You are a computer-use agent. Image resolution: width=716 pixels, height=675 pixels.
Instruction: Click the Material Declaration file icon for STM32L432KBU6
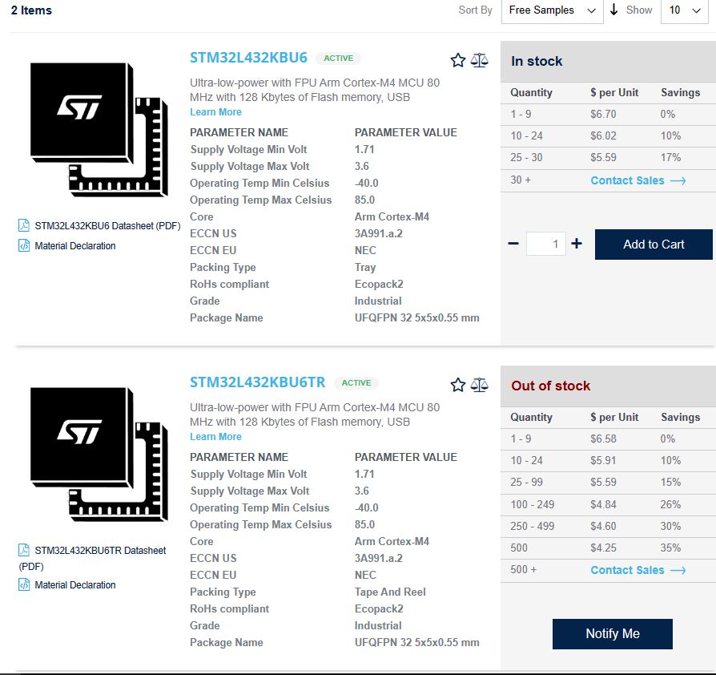[24, 245]
